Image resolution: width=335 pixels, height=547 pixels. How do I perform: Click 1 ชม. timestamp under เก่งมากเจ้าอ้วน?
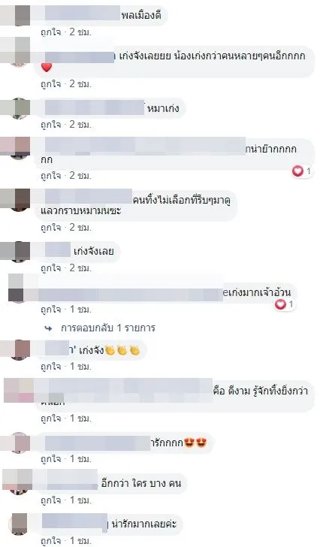[x=80, y=310]
